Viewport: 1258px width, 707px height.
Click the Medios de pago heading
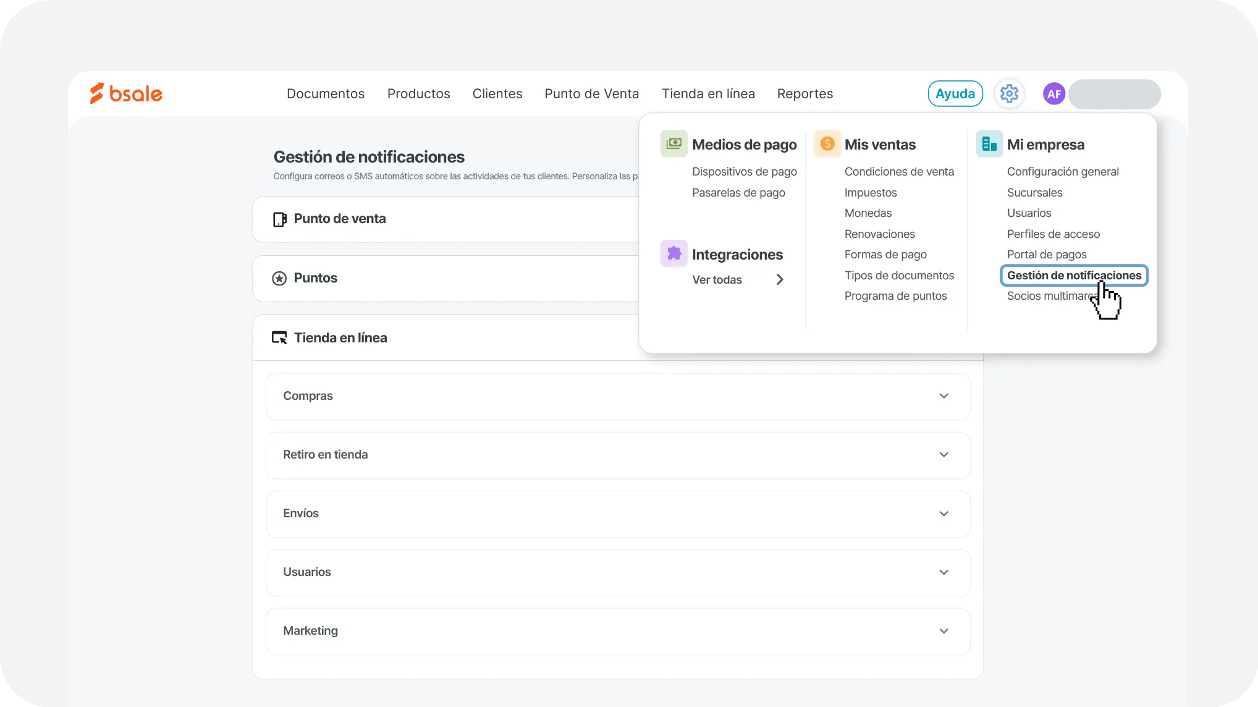[744, 145]
